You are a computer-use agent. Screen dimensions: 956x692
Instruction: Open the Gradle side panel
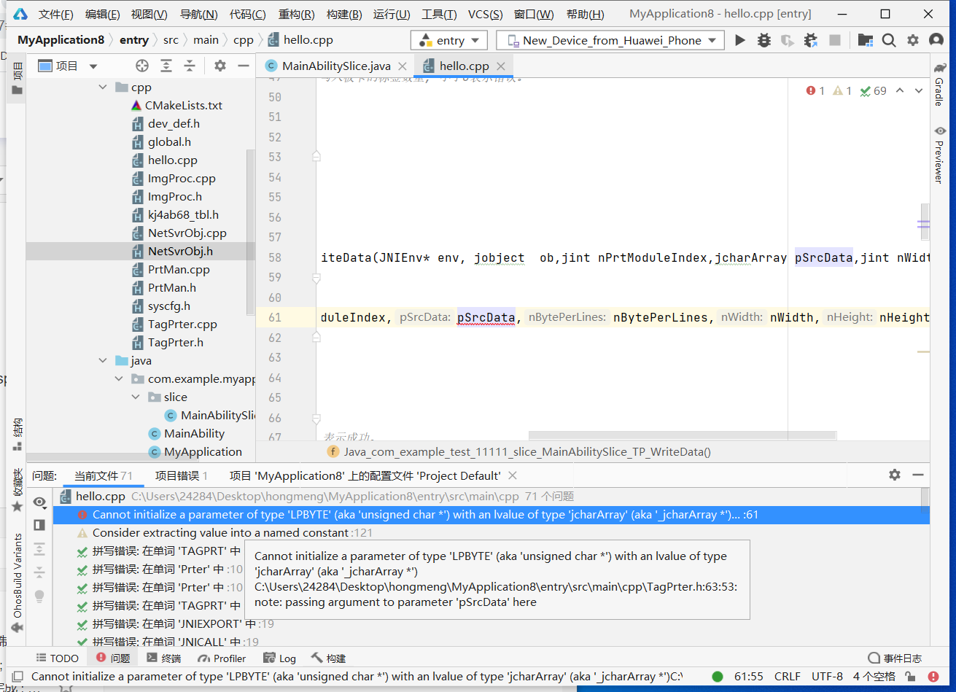coord(939,85)
